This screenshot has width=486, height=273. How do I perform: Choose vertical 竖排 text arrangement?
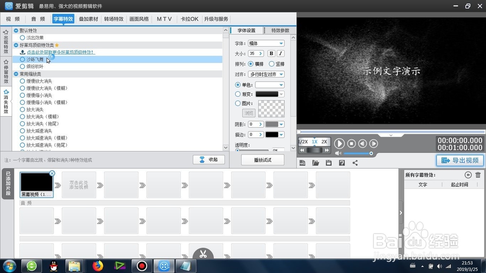[x=272, y=64]
